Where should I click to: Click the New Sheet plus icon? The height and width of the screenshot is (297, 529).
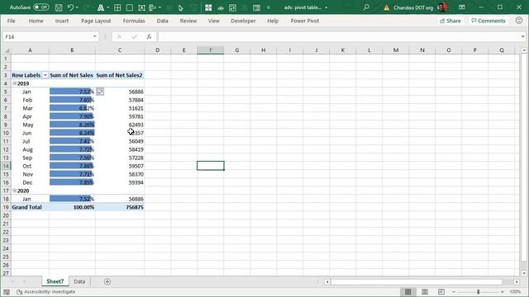click(107, 281)
